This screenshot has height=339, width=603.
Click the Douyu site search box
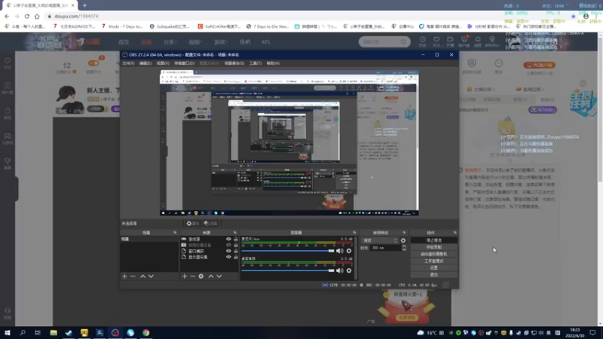384,41
